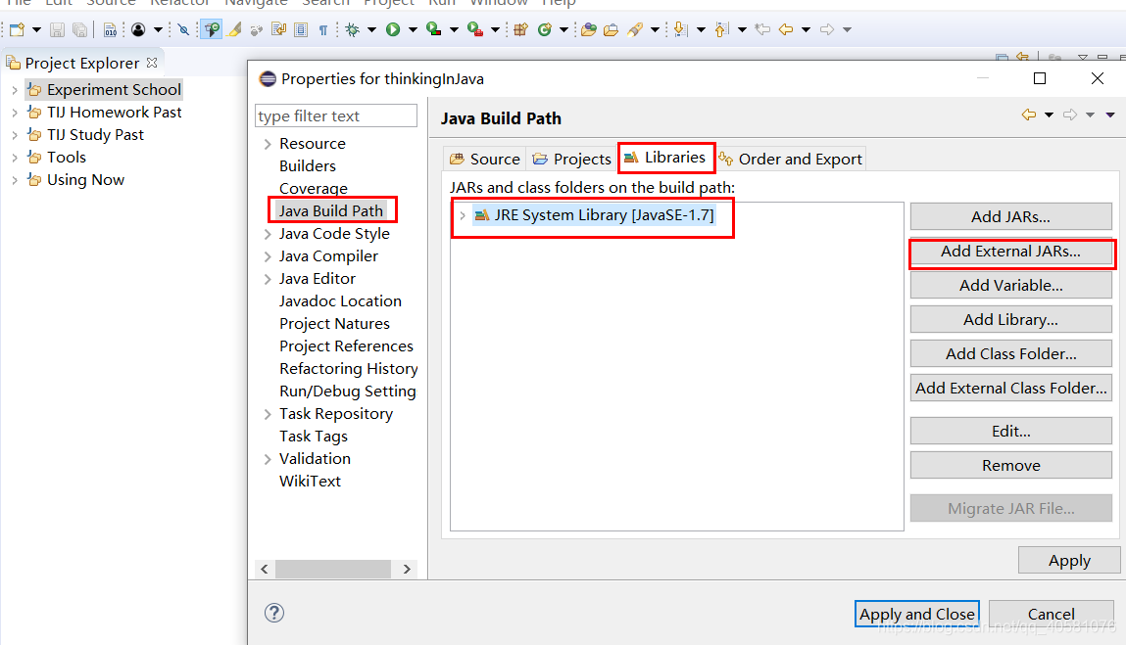1126x645 pixels.
Task: Click the yellow highlighter toolbar icon
Action: tap(234, 29)
